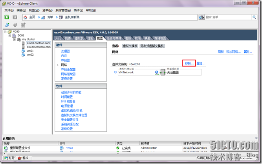This screenshot has width=262, height=164.
Task: Click the search magnifier icon
Action: tap(254, 17)
